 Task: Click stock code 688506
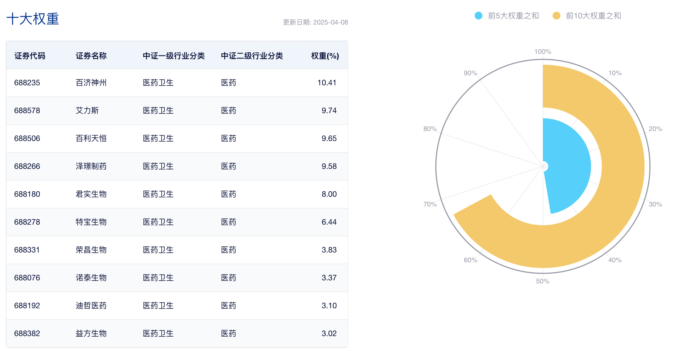[27, 138]
